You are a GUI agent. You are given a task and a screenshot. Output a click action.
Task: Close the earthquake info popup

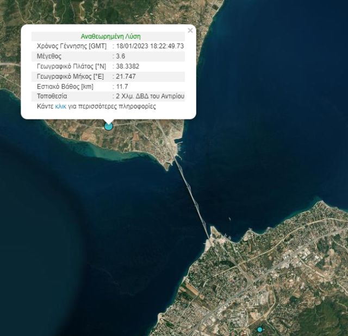tap(190, 31)
